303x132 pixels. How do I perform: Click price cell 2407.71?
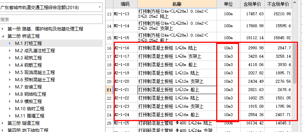[278, 115]
